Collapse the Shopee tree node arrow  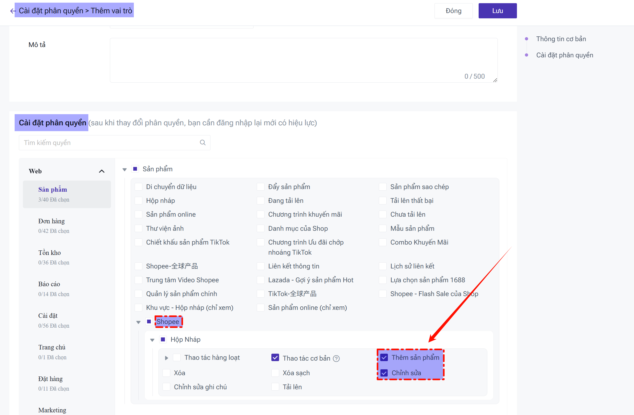click(x=138, y=322)
